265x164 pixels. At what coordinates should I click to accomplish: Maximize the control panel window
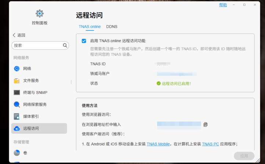244,5
